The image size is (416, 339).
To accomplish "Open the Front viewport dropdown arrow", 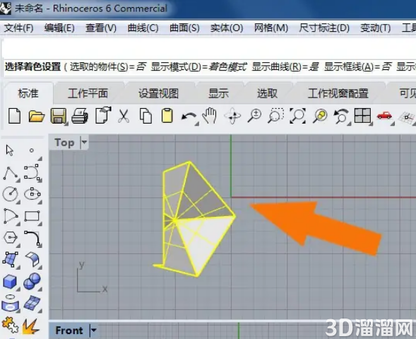I will [93, 331].
